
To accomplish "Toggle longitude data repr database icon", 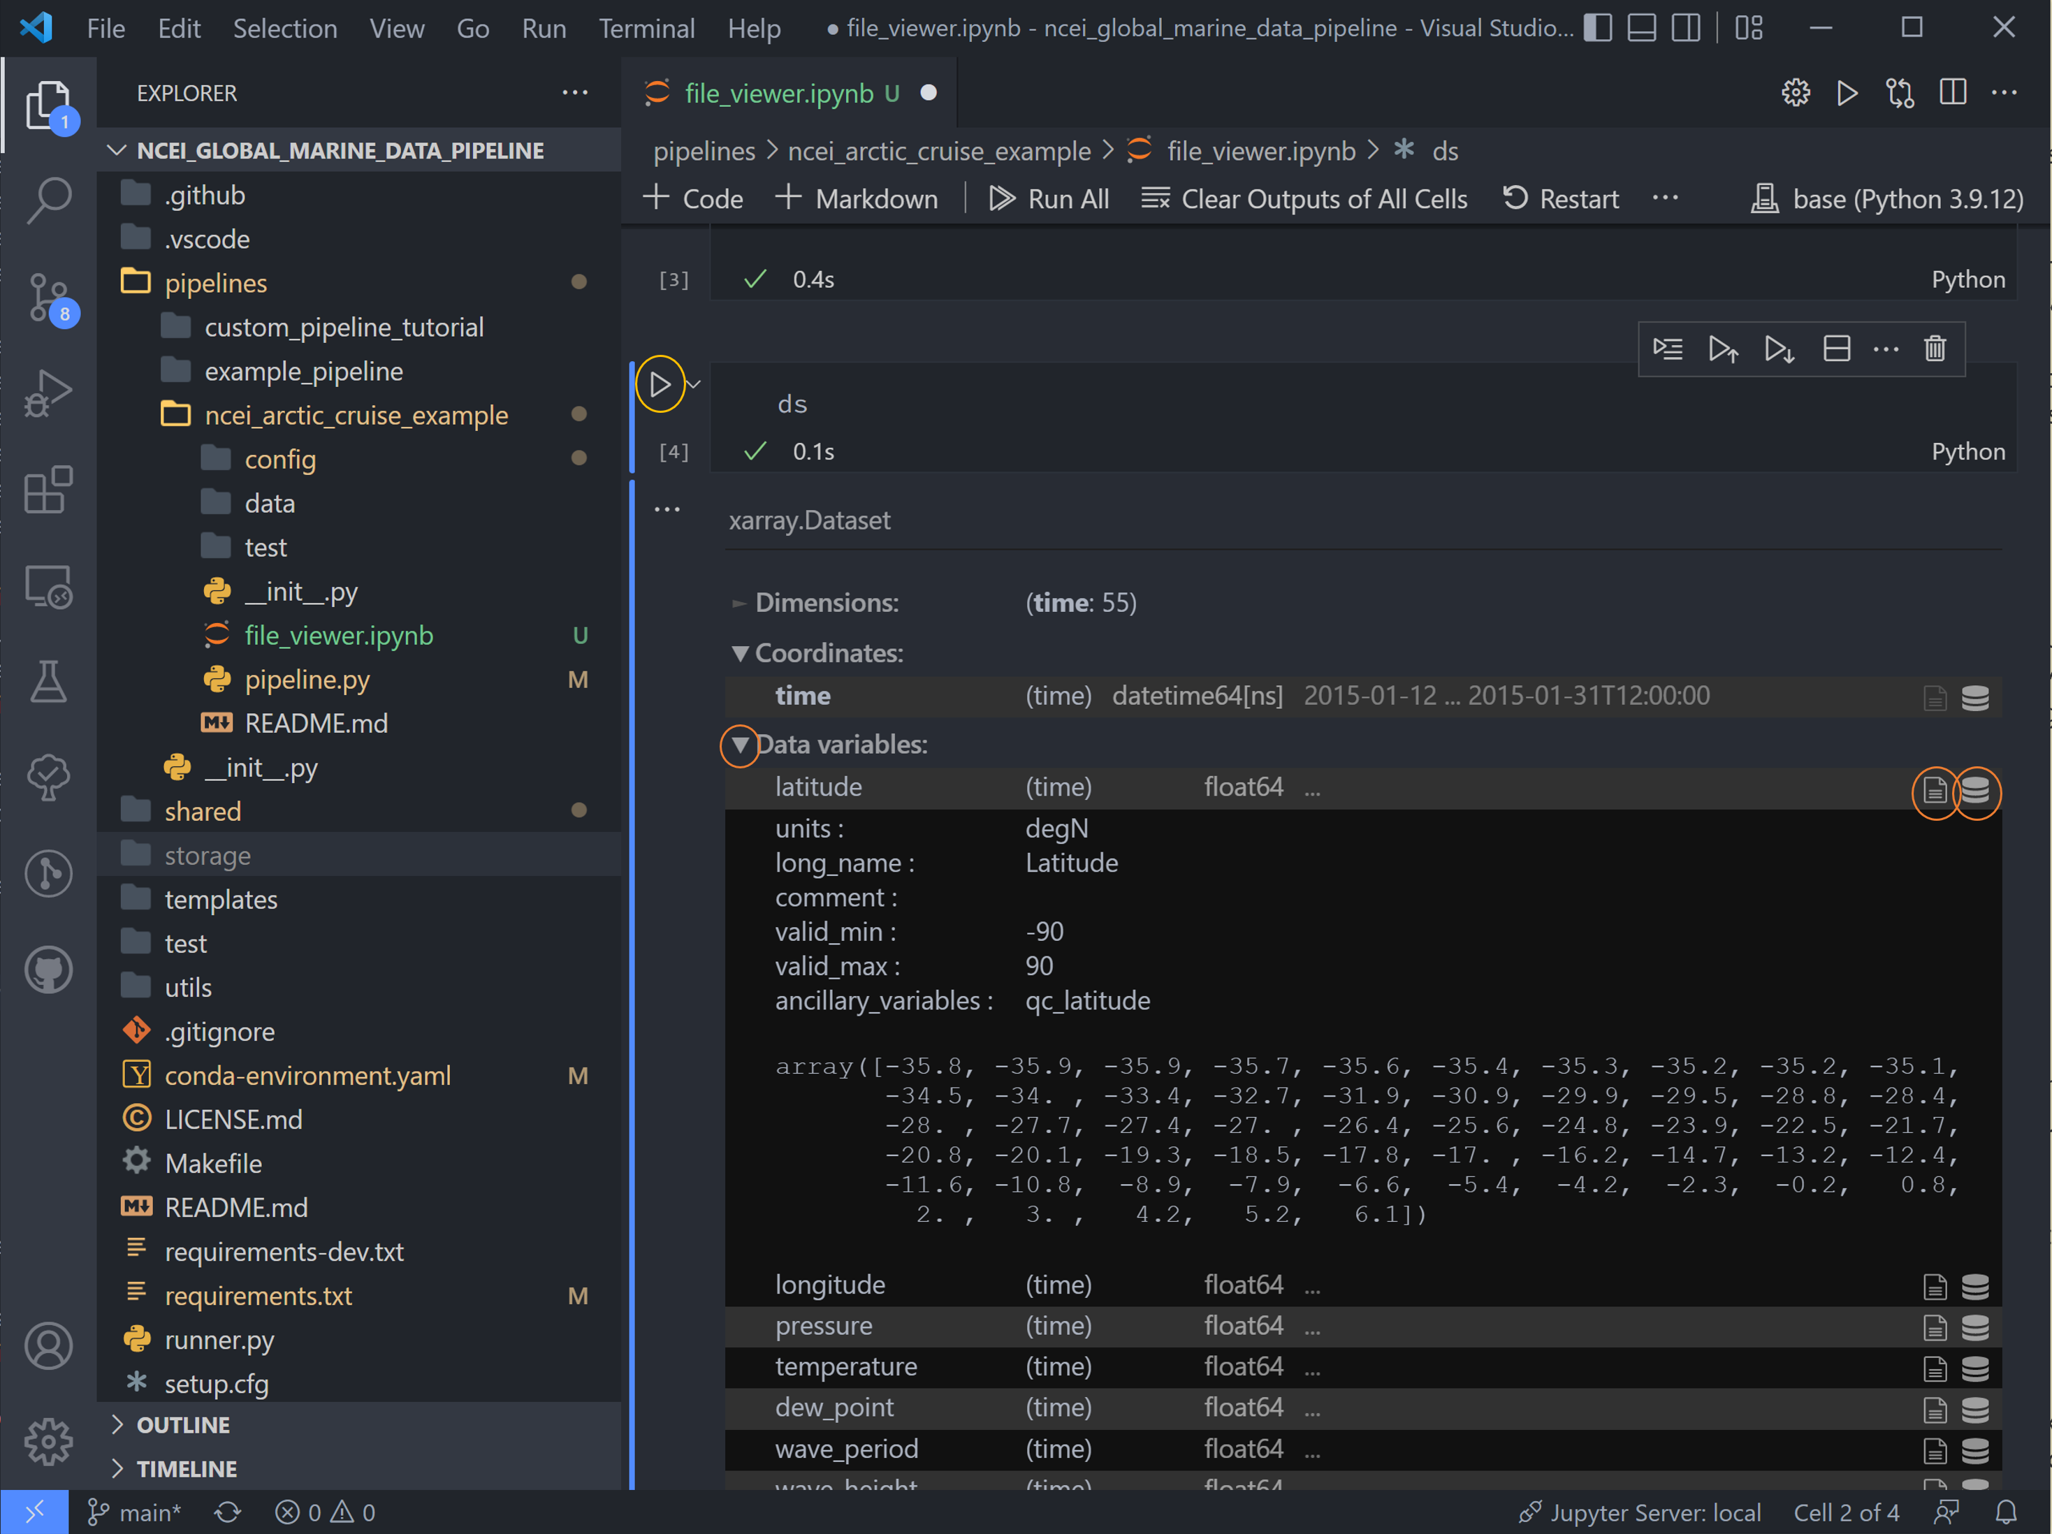I will tap(1976, 1287).
